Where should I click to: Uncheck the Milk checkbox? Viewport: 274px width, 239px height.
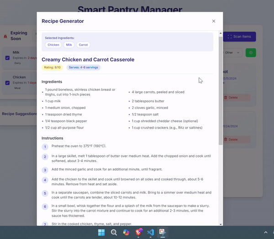(7, 58)
